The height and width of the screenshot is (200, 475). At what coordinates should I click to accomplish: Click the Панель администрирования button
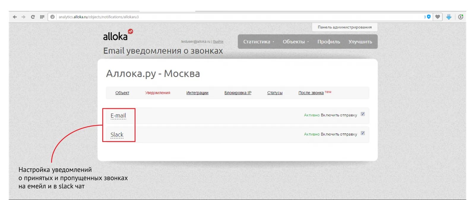tap(345, 27)
